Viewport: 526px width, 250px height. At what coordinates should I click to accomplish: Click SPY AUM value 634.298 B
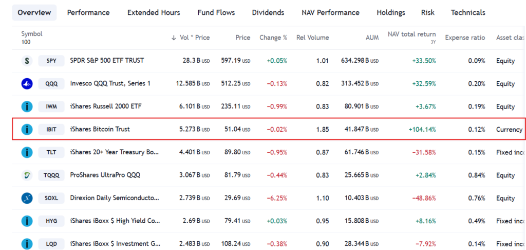[360, 61]
